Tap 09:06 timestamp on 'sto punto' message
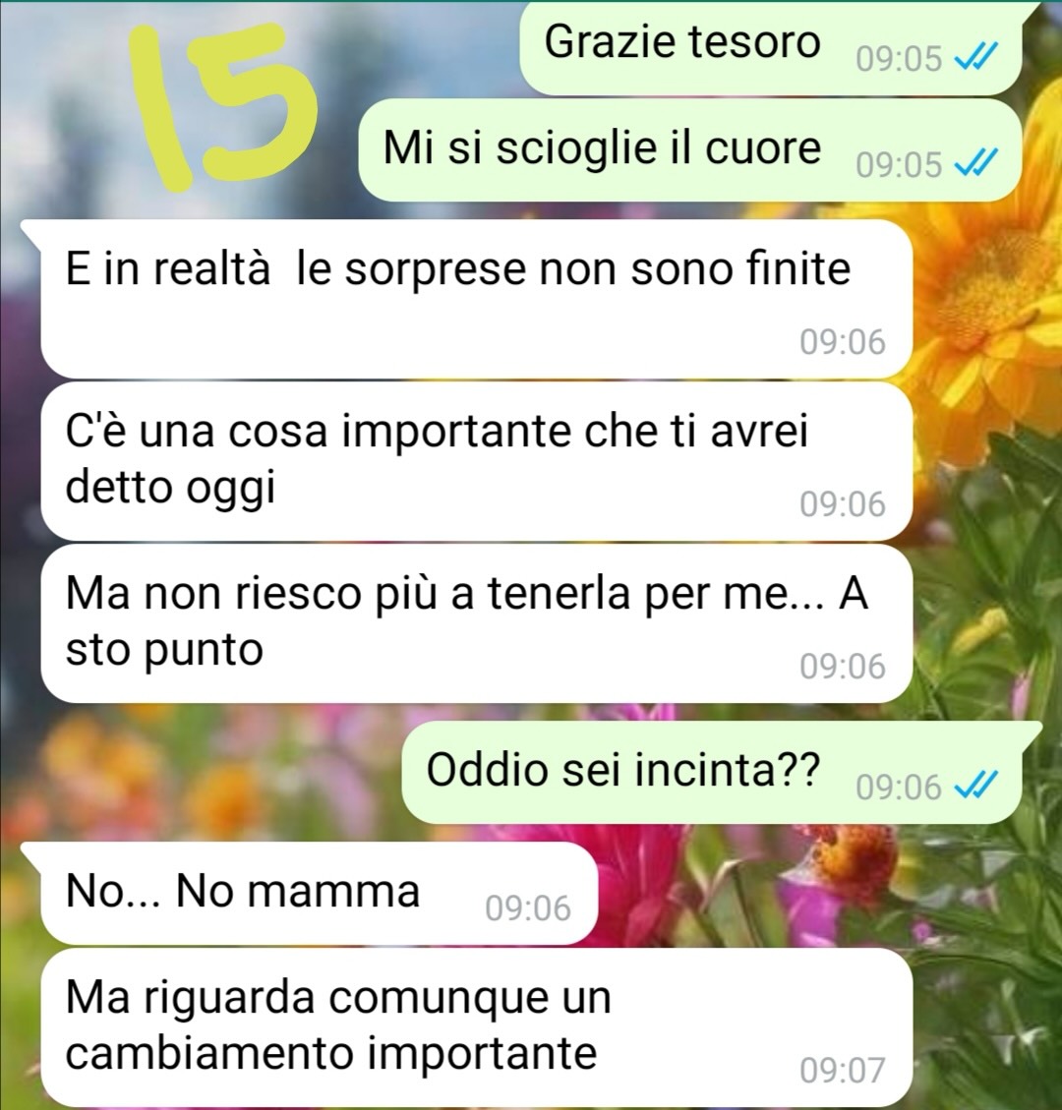Viewport: 1062px width, 1110px height. point(843,667)
